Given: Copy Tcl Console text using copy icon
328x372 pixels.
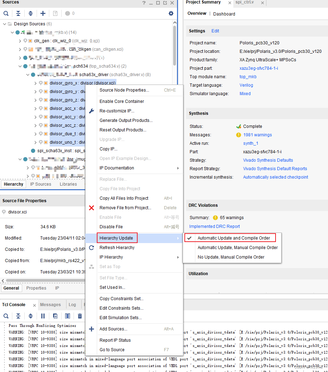Looking at the screenshot, I should [55, 316].
